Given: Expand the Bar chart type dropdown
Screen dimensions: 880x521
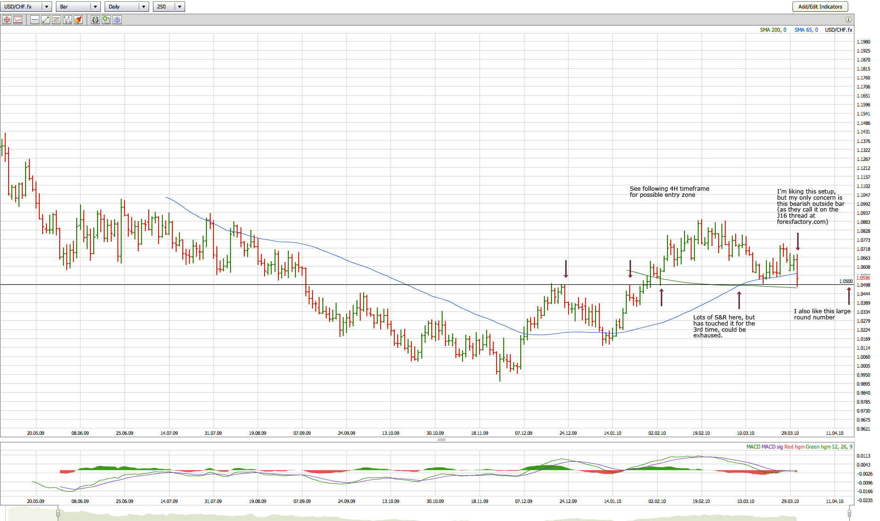Looking at the screenshot, I should point(95,7).
